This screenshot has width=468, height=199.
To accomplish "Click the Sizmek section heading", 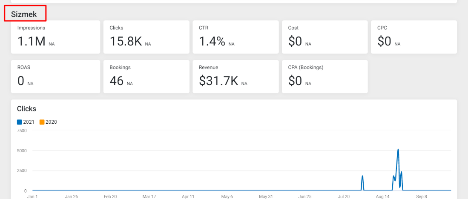I will tap(24, 14).
